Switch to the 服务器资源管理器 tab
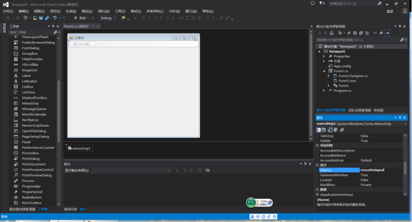This screenshot has height=222, width=412. pyautogui.click(x=22, y=209)
